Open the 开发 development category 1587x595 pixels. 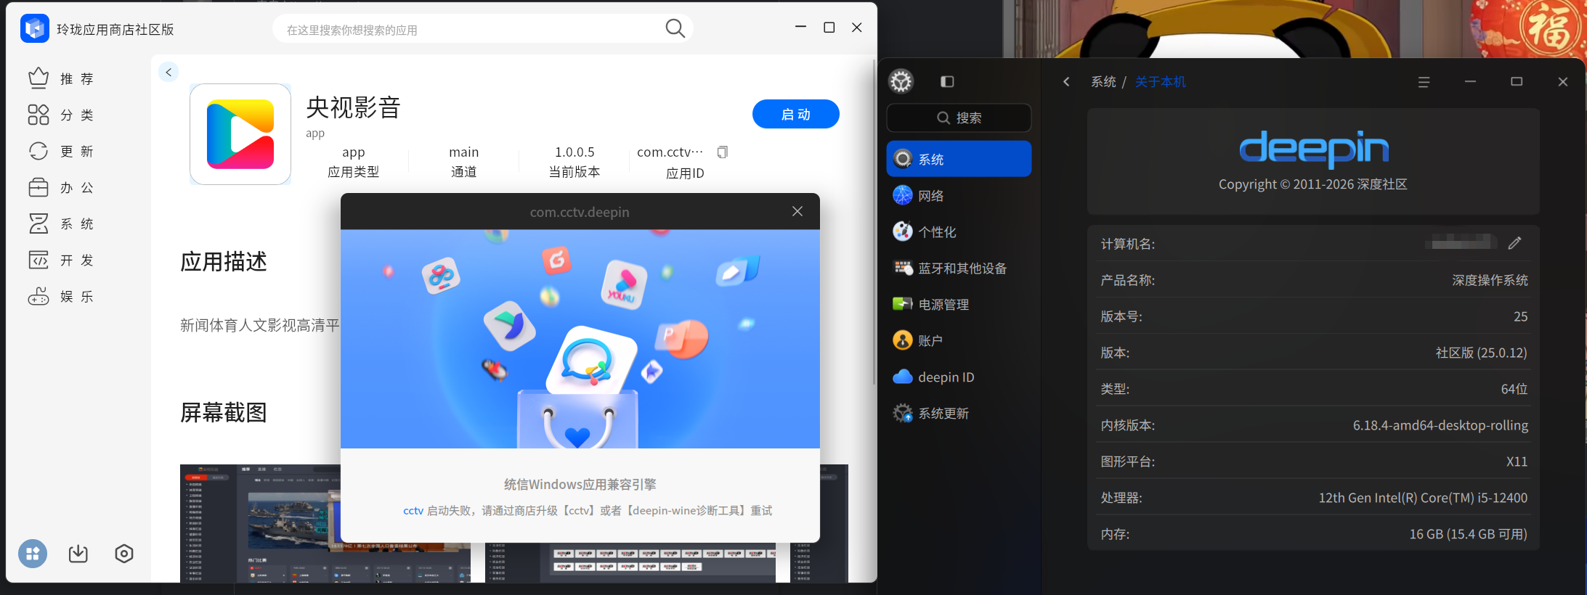[x=63, y=260]
